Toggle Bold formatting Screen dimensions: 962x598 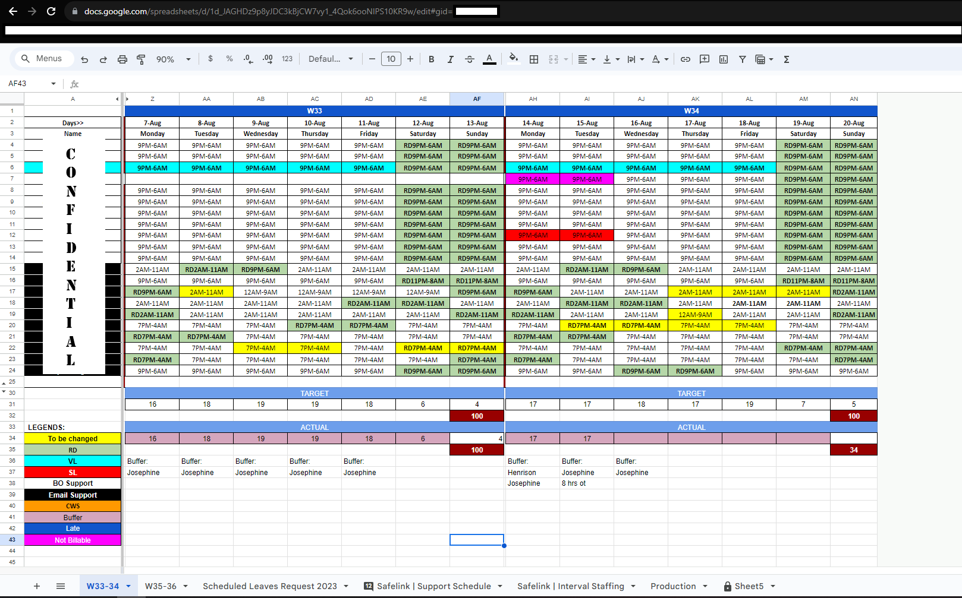click(x=432, y=59)
